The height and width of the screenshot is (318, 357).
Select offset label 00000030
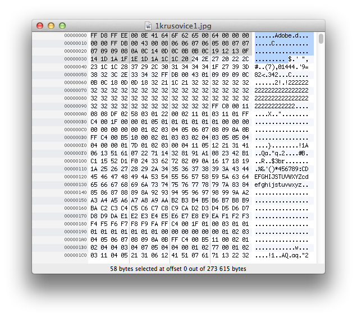tap(75, 59)
